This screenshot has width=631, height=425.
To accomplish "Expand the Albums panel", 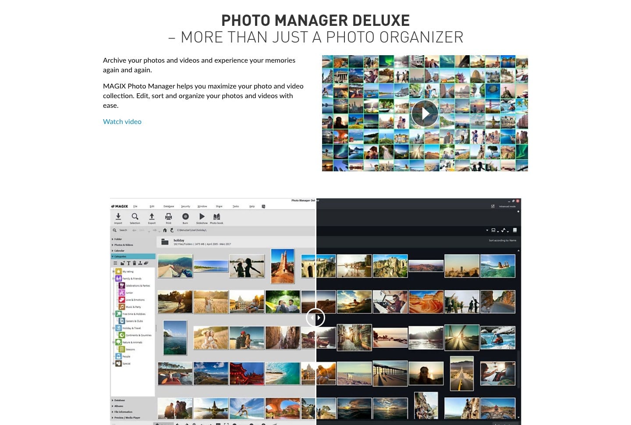I will [x=118, y=406].
